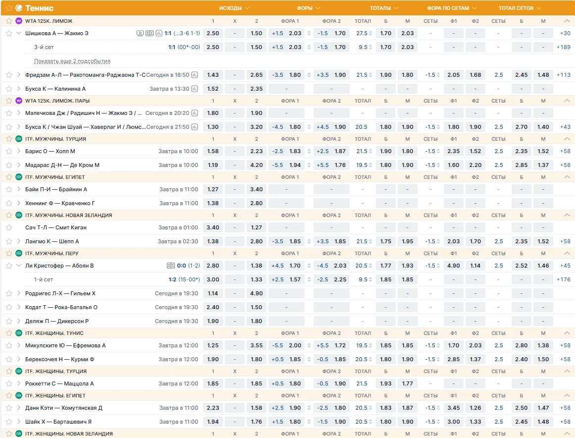Click Показать еще 2 подсобытия link
Screen dimensions: 575x438
pos(72,61)
